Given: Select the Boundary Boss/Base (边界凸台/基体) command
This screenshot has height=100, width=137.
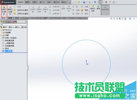Looking at the screenshot, I should (x=21, y=14).
